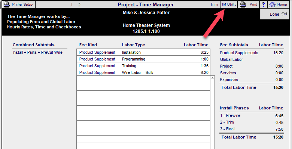
Task: Click the Fee Subtotals heading
Action: pos(234,45)
